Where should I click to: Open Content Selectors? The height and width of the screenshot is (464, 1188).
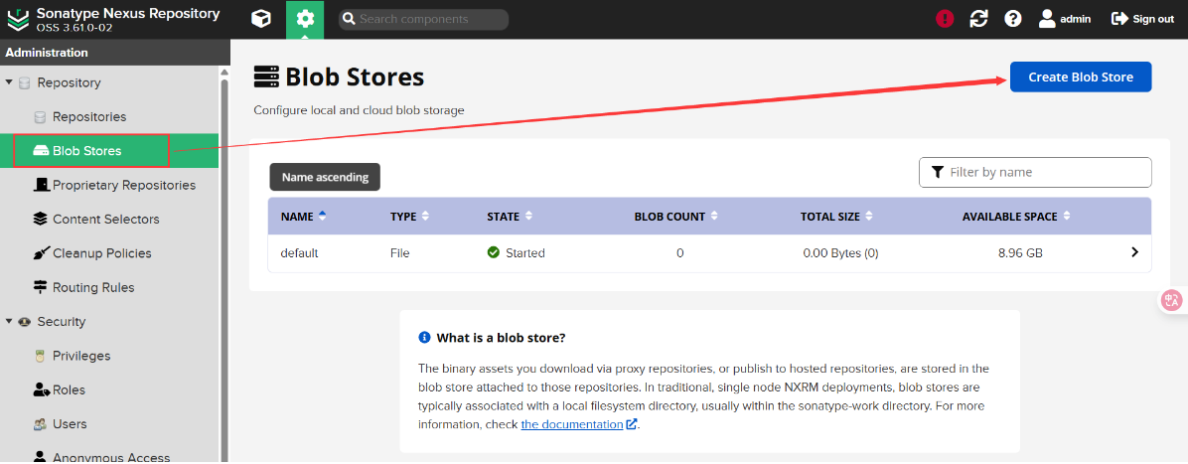click(x=106, y=220)
